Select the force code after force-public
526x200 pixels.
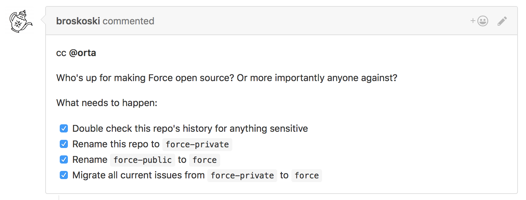click(205, 160)
